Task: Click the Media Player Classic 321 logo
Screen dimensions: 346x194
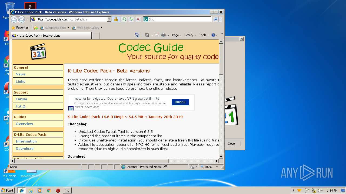Action: point(38,52)
